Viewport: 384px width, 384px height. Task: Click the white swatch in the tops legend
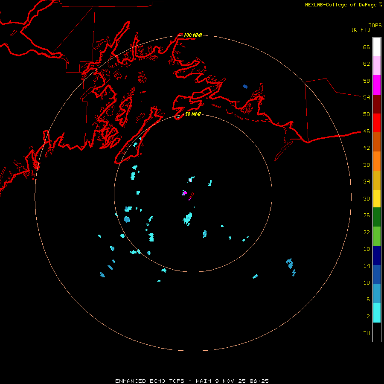click(377, 47)
